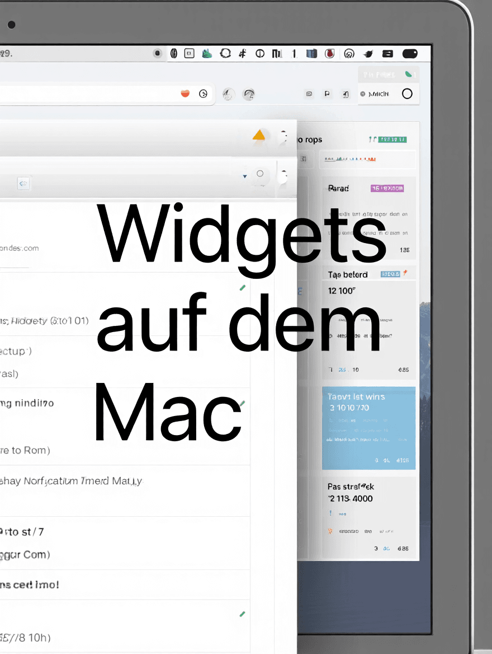Viewport: 492px width, 654px height.
Task: Click the green boot-shaped menu bar icon
Action: pos(207,53)
